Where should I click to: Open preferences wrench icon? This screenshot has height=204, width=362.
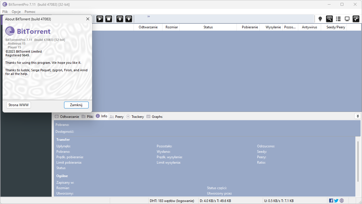(x=356, y=19)
